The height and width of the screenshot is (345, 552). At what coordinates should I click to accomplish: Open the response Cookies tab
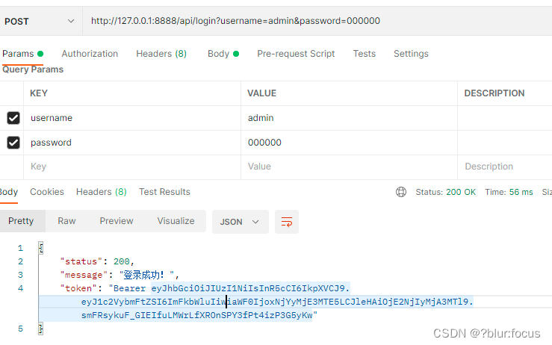47,192
